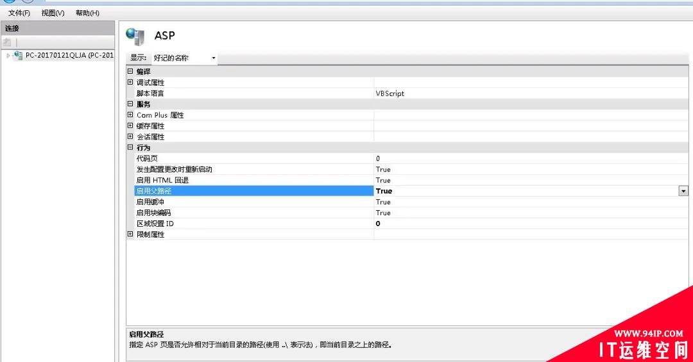The width and height of the screenshot is (693, 362).
Task: Expand the Com Plus 属性 group
Action: pyautogui.click(x=130, y=115)
